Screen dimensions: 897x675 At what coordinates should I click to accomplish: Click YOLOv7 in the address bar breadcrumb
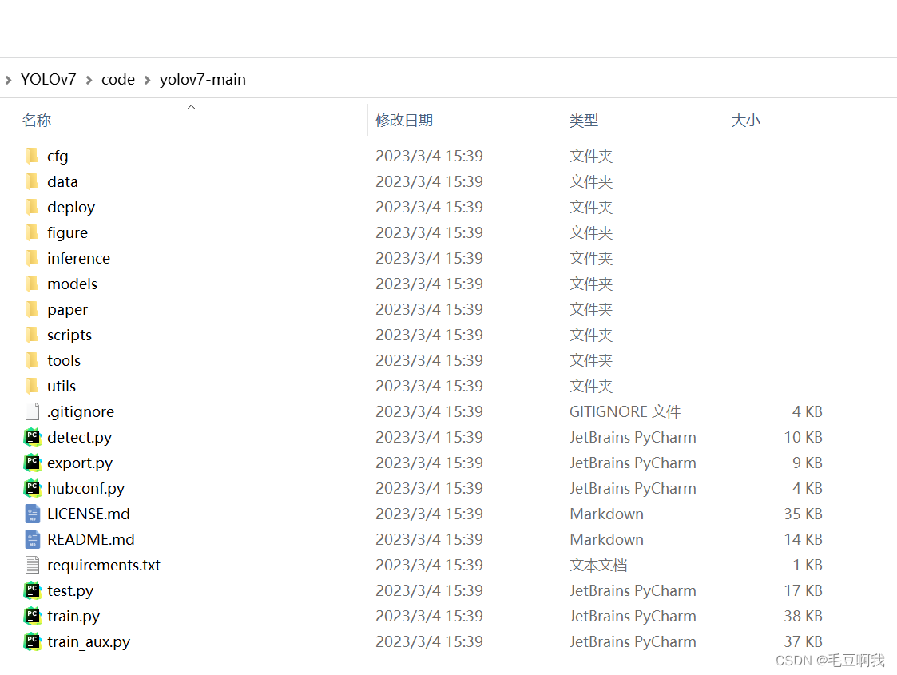coord(48,79)
